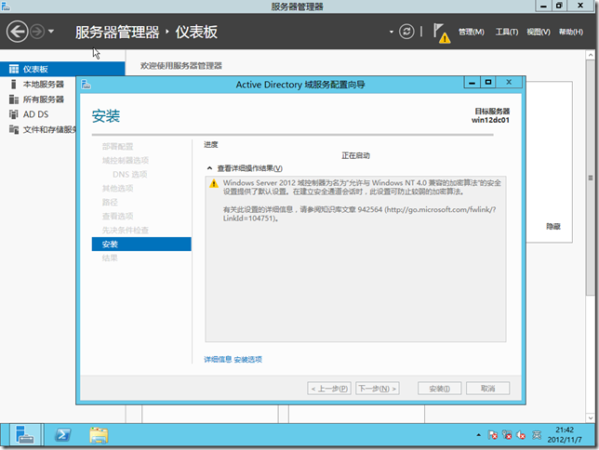Click the warning icon in results box
The height and width of the screenshot is (450, 599).
tap(214, 184)
